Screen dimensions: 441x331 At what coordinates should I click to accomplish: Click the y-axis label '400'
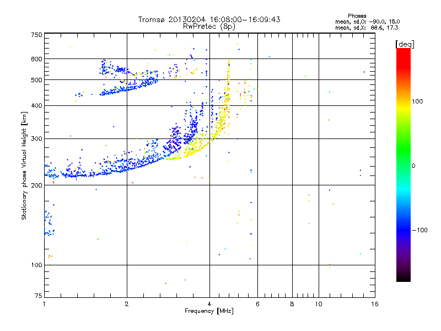point(36,105)
